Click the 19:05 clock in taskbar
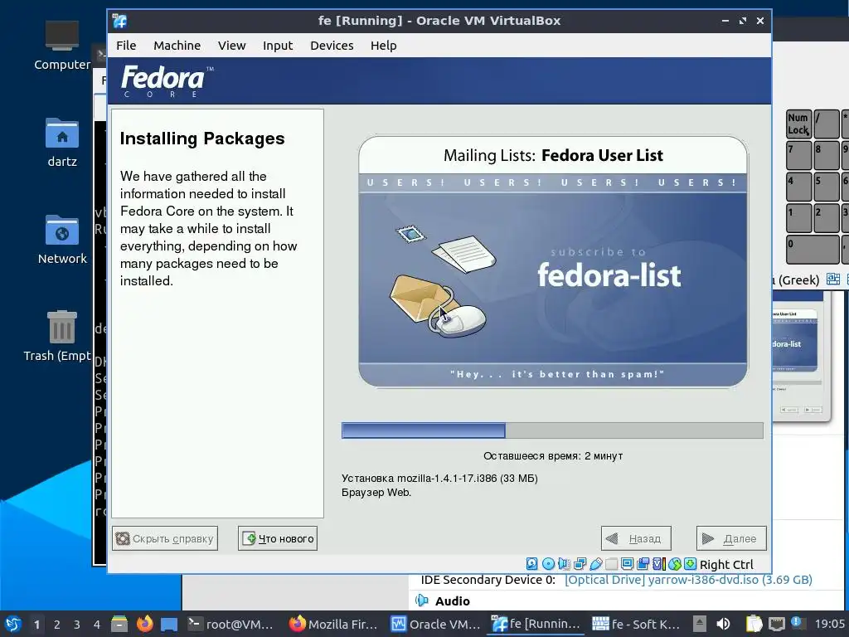This screenshot has height=637, width=849. [x=829, y=624]
